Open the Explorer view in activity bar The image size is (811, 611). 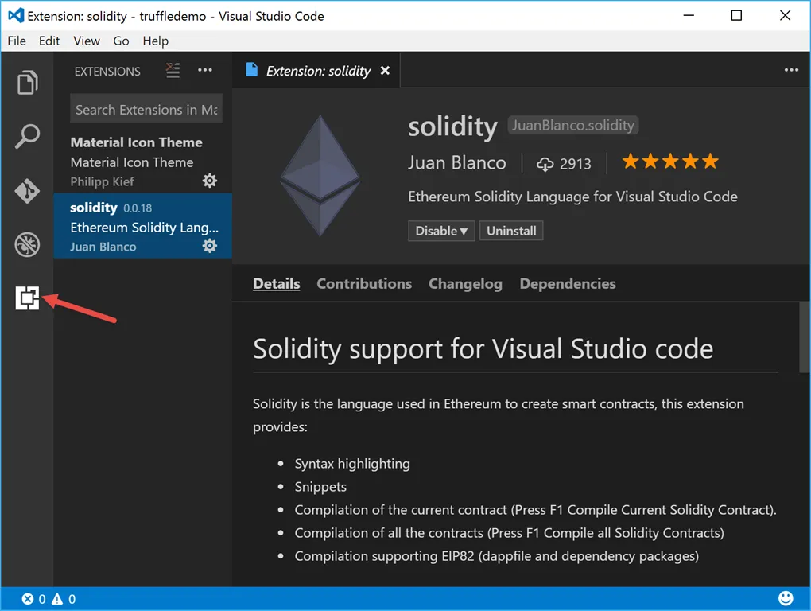click(x=27, y=82)
